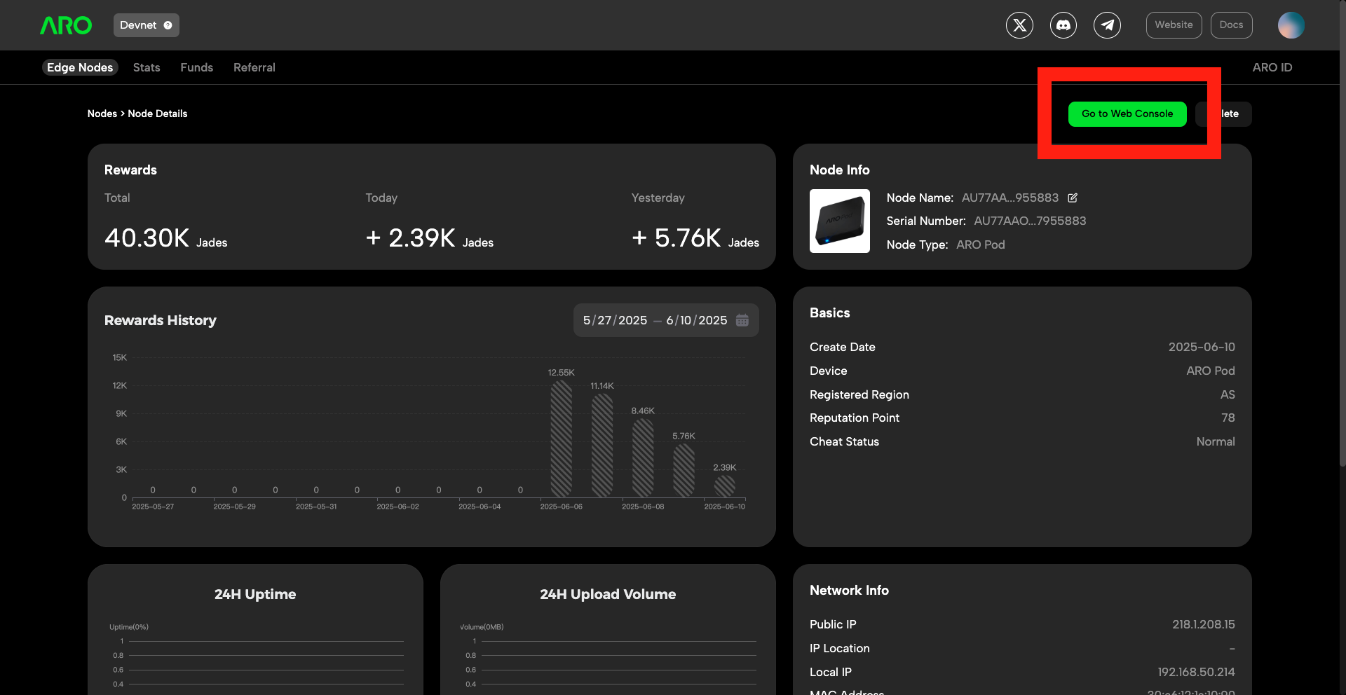Open the X (Twitter) social icon

[1019, 25]
